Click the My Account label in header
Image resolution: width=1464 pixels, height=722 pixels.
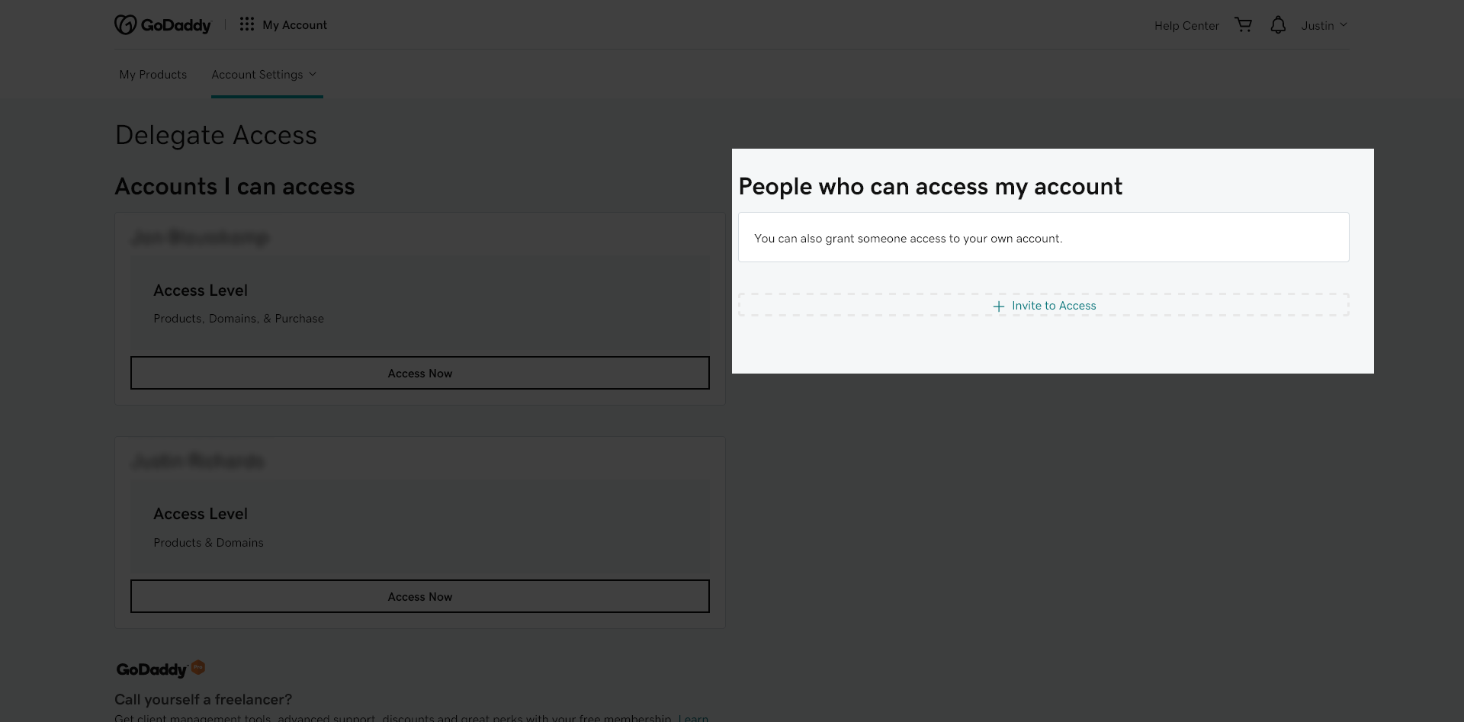pyautogui.click(x=294, y=25)
